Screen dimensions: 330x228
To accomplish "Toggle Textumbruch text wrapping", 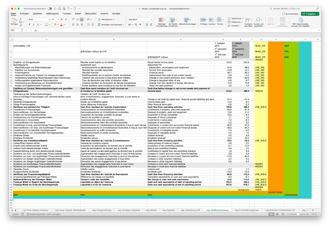I will (x=107, y=19).
